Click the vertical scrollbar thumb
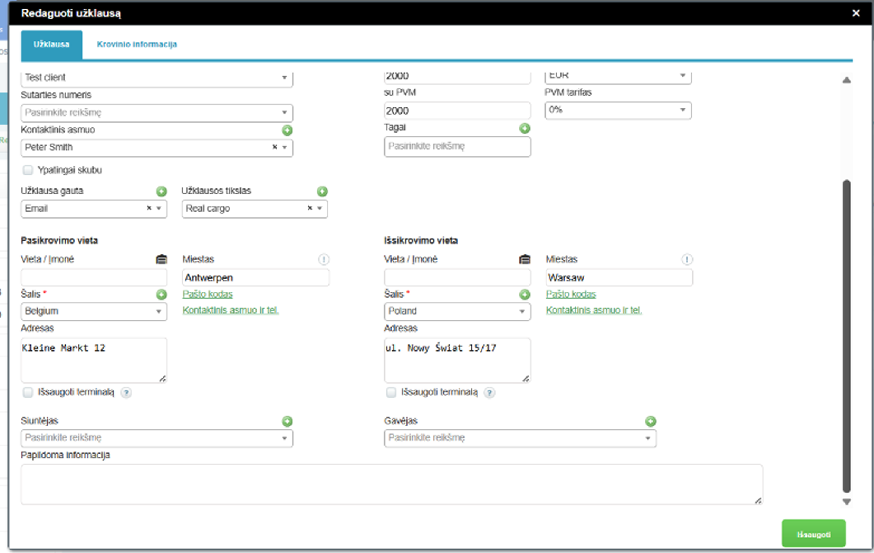The width and height of the screenshot is (874, 553). point(846,335)
